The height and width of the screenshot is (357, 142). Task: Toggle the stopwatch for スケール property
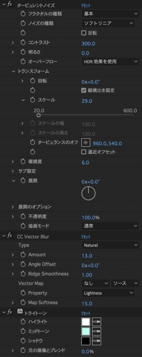coord(32,100)
